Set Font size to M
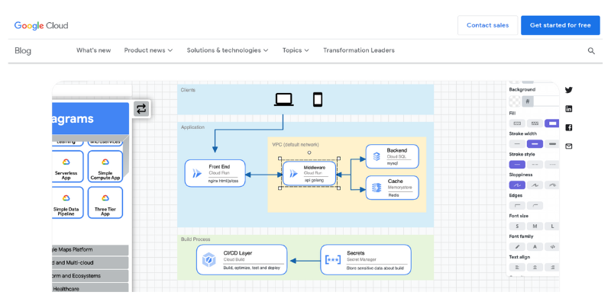611x305 pixels. point(535,226)
